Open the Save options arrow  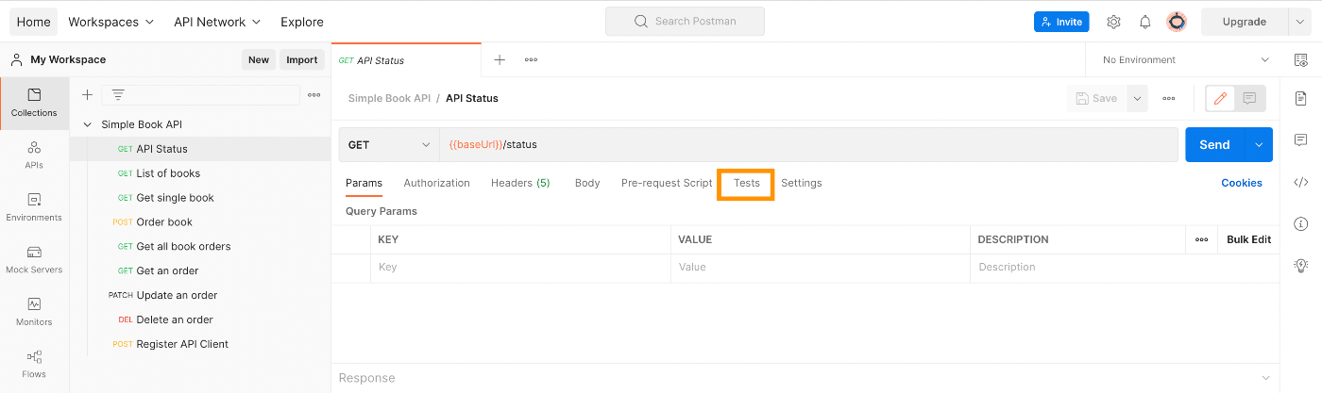(1137, 98)
